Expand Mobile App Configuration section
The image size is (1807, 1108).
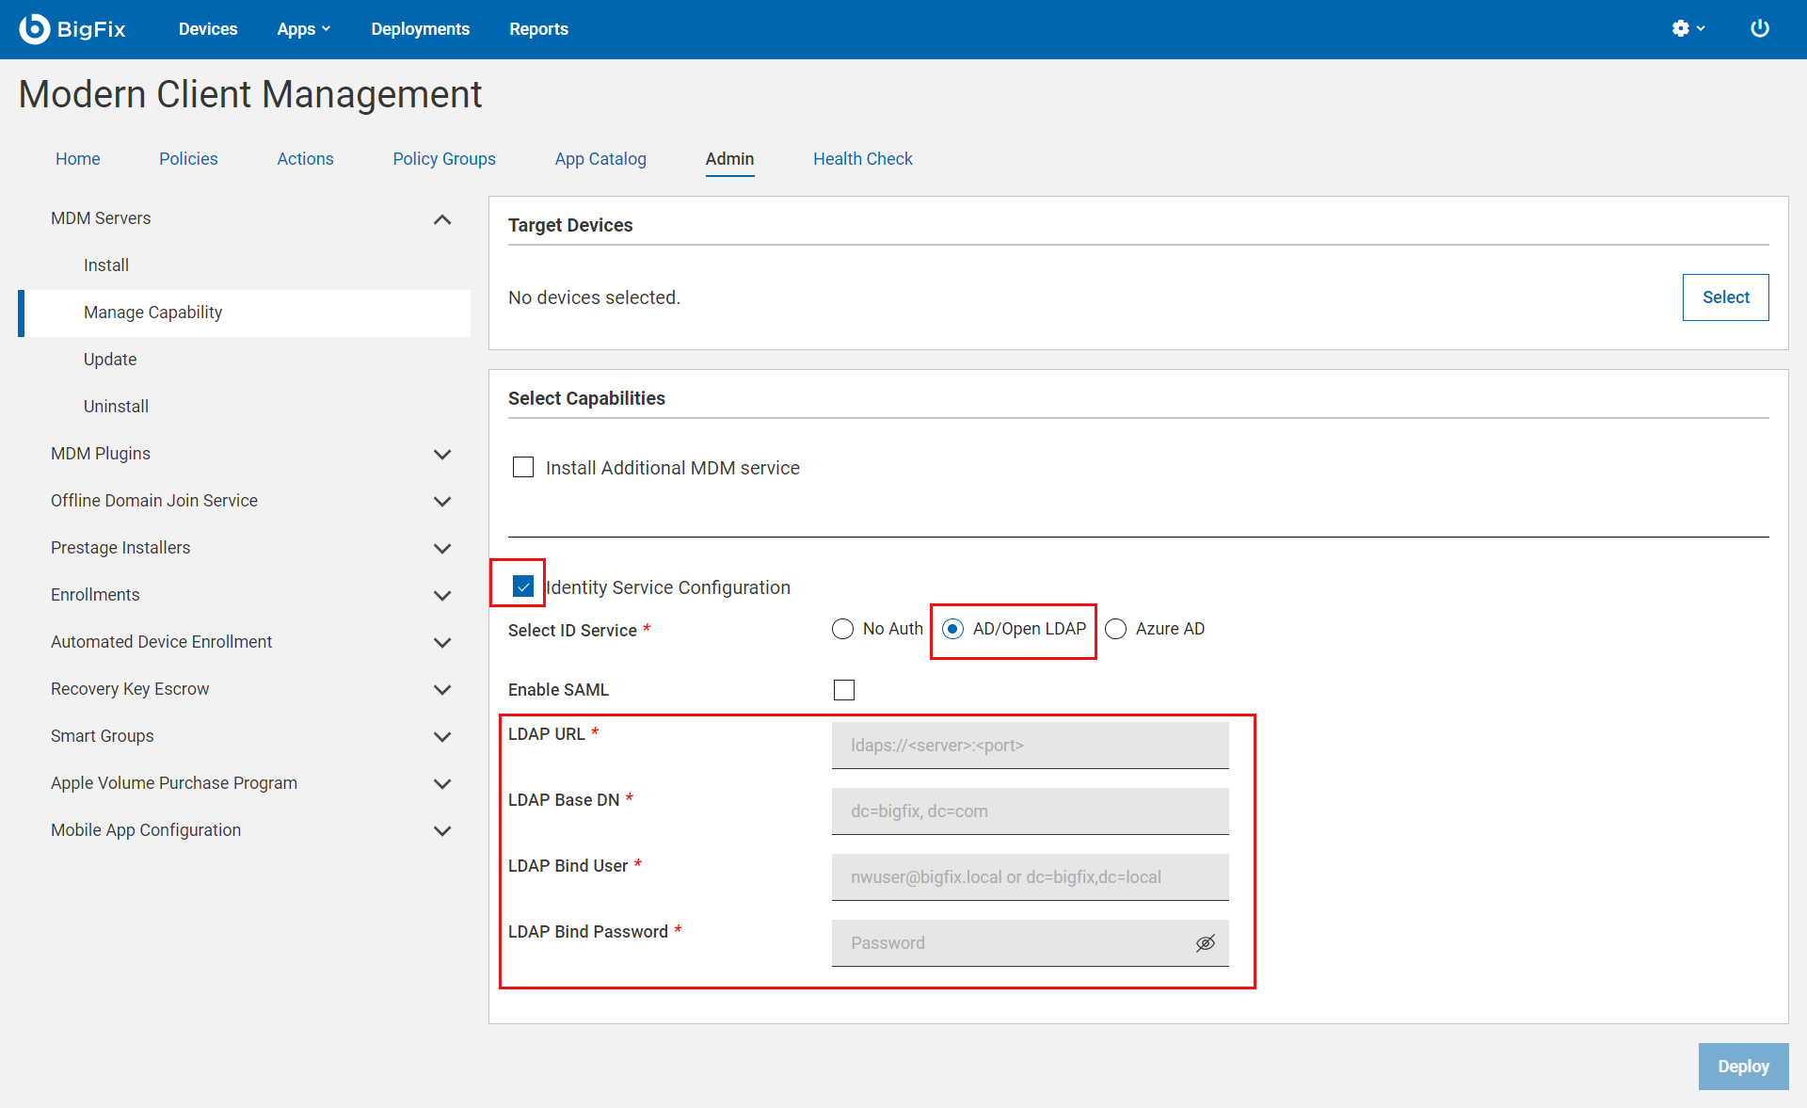click(x=441, y=831)
